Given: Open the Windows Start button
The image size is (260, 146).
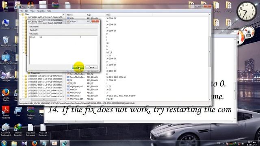Looking at the screenshot, I should pyautogui.click(x=4, y=143).
